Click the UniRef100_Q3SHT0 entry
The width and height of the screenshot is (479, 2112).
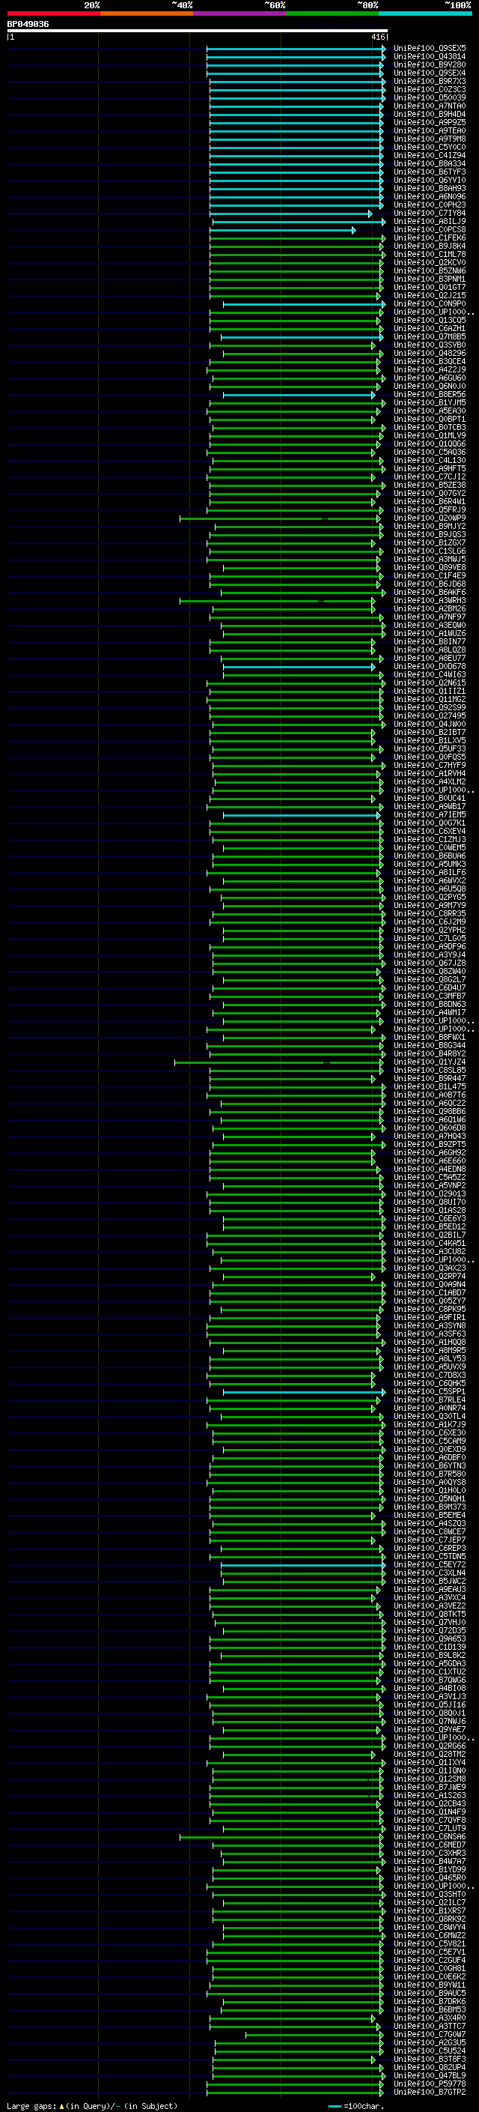(x=430, y=1894)
